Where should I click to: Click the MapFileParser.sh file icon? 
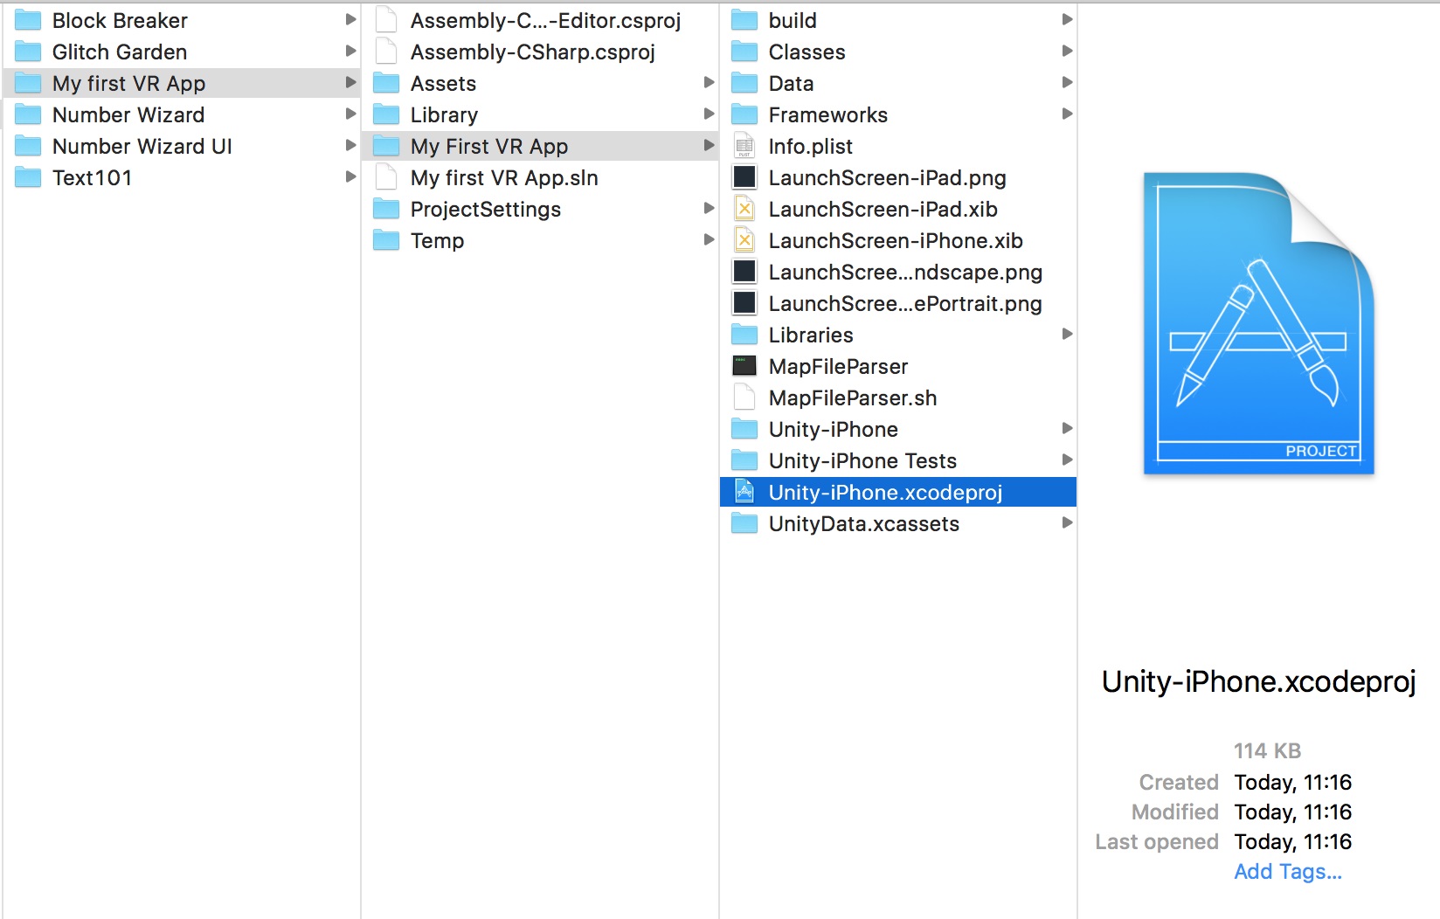point(744,397)
